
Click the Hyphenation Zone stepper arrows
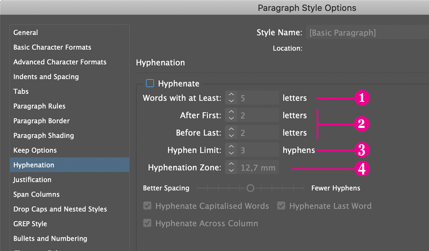pos(231,167)
